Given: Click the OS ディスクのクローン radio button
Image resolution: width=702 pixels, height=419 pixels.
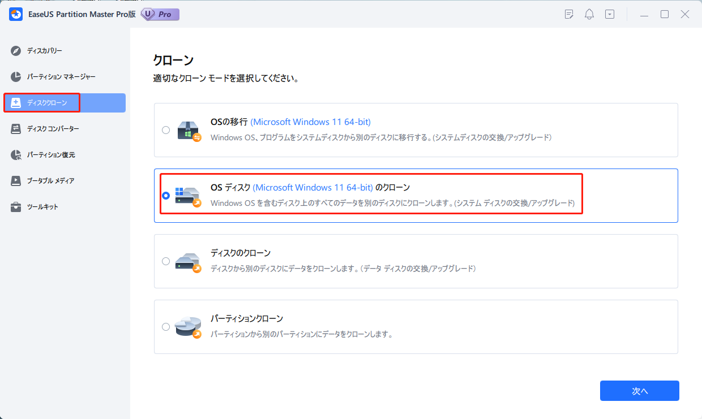Looking at the screenshot, I should point(166,195).
